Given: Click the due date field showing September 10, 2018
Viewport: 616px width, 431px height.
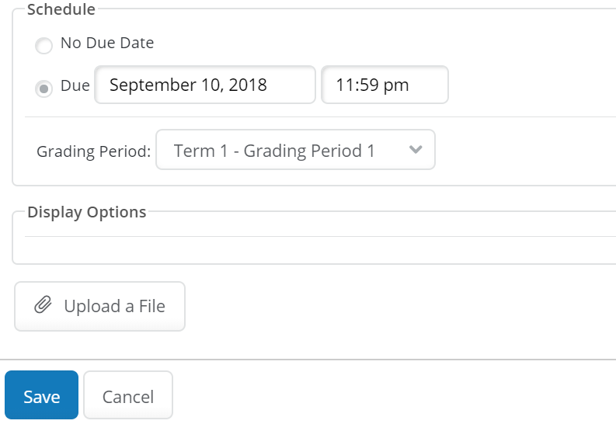Looking at the screenshot, I should 205,85.
